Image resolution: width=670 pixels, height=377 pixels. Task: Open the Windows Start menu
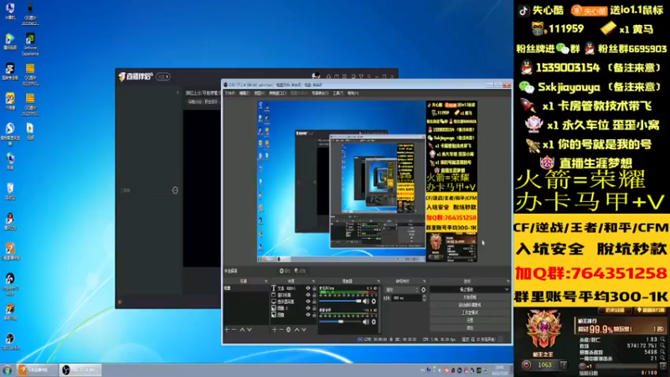7,369
